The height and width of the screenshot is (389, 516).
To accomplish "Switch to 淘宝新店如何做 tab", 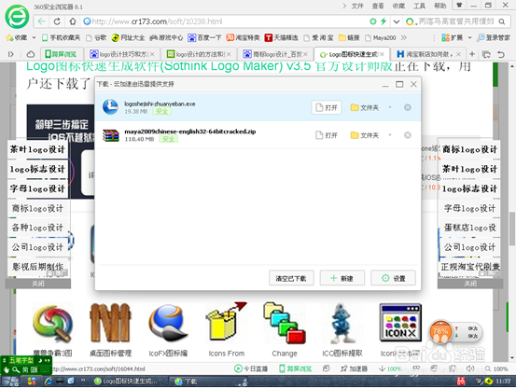I will [429, 54].
